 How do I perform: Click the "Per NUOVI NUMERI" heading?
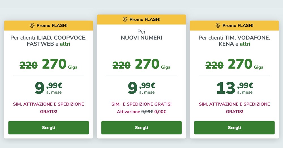(x=141, y=35)
